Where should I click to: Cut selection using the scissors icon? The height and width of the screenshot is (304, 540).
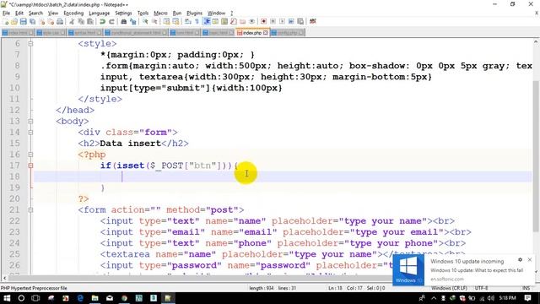coord(72,21)
